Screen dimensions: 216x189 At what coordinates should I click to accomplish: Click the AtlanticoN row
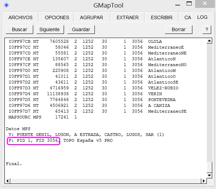(92, 59)
